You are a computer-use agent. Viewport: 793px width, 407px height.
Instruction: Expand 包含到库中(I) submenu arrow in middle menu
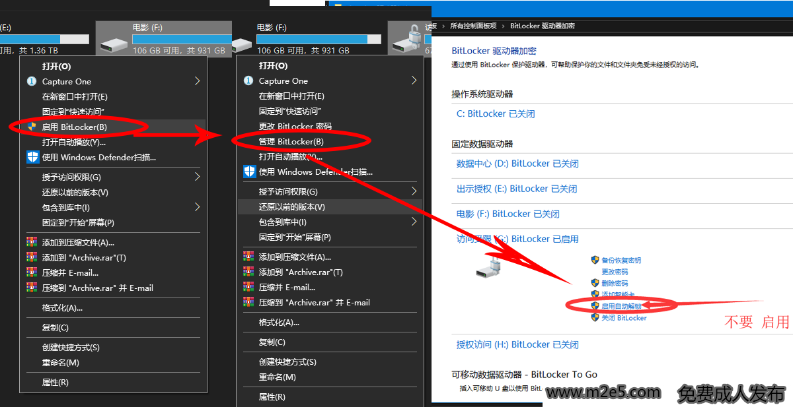coord(414,222)
